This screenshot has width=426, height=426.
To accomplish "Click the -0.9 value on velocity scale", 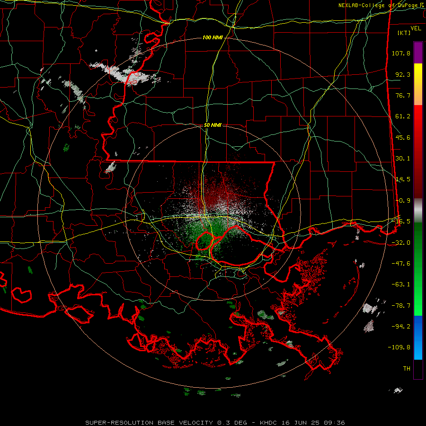I will click(403, 201).
